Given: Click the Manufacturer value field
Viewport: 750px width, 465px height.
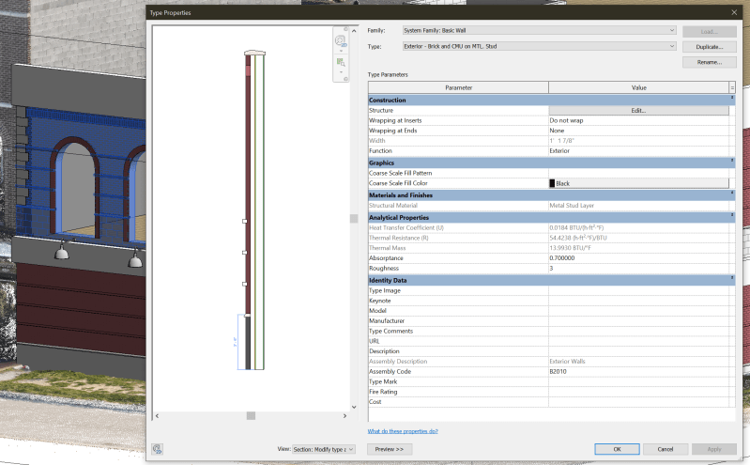Looking at the screenshot, I should pos(638,321).
